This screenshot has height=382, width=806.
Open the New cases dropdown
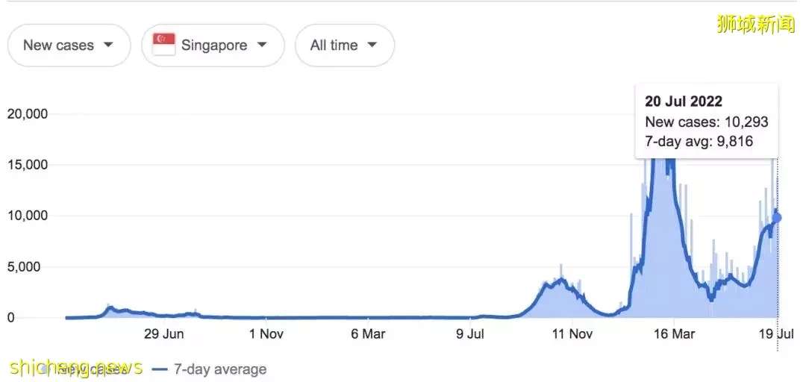click(x=69, y=46)
